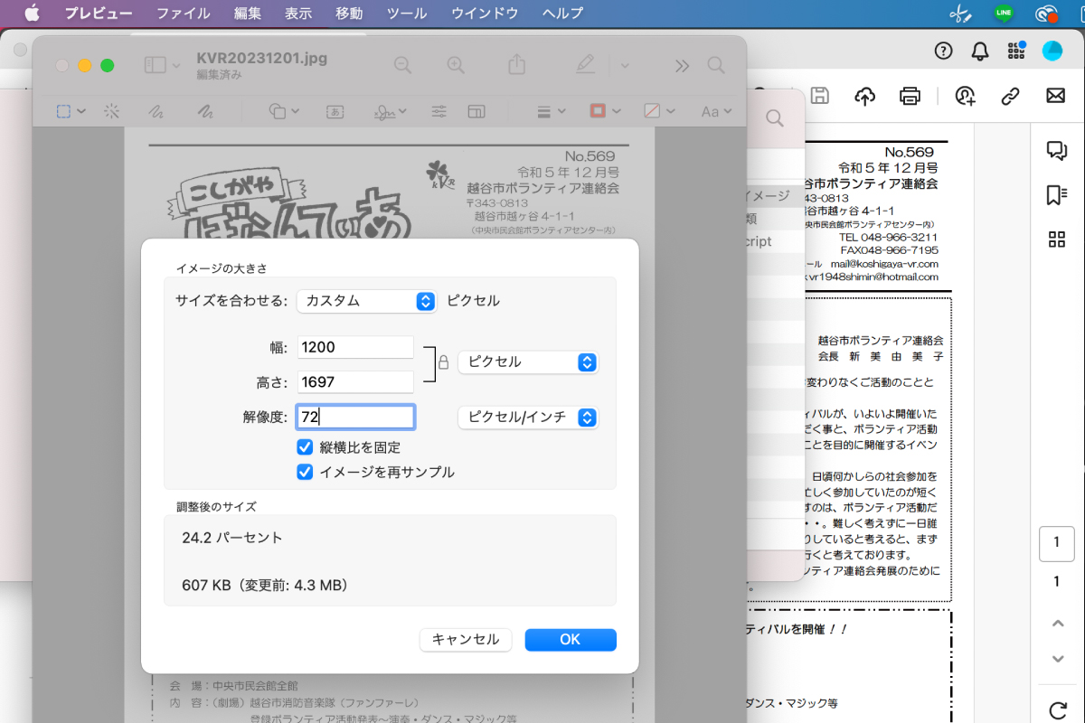Open the page thumbnails grid icon
This screenshot has width=1085, height=723.
click(x=1056, y=239)
